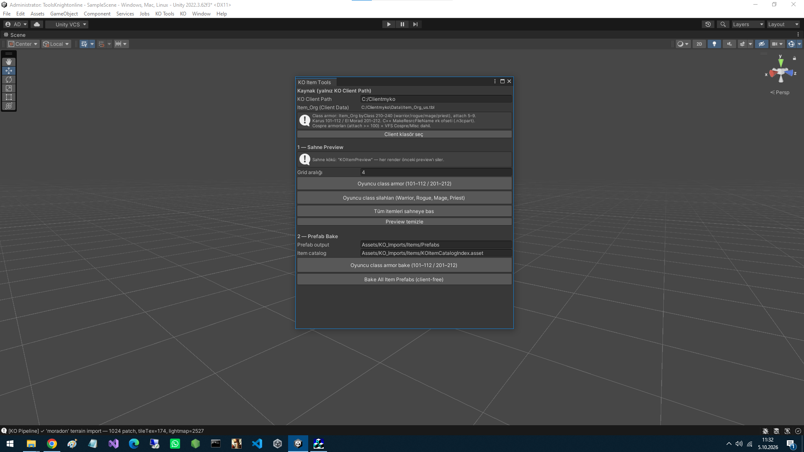
Task: Open the Layout dropdown
Action: tap(783, 24)
